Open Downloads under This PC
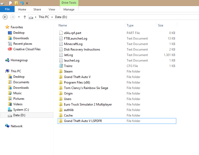The width and height of the screenshot is (199, 155). [21, 88]
